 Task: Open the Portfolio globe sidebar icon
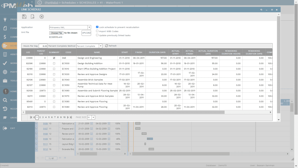tap(5, 72)
